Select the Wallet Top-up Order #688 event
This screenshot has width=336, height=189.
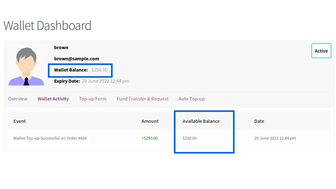50,138
